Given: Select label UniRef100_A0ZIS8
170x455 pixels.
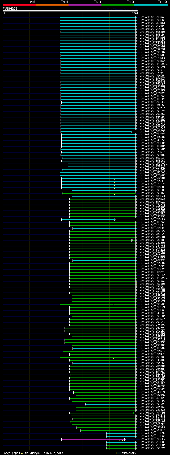Looking at the screenshot, I should 152,261.
